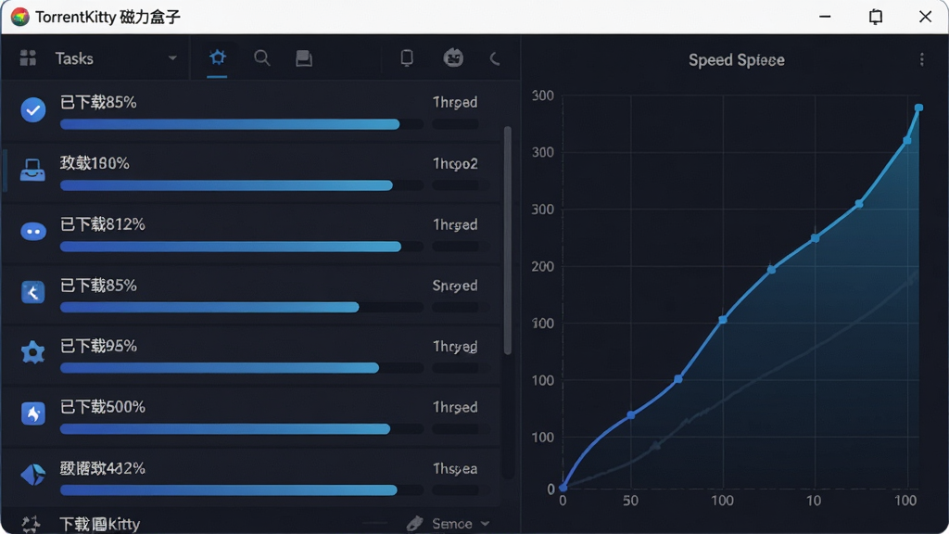949x534 pixels.
Task: Close the TorrentKitty window
Action: (925, 17)
